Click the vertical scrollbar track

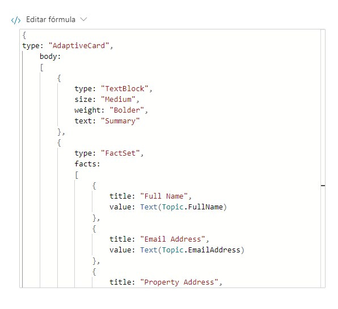click(323, 158)
